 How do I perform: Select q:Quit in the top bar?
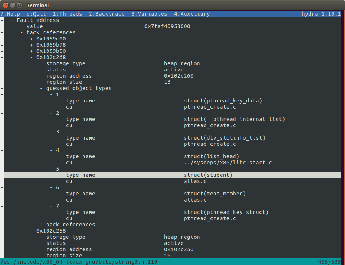36,14
